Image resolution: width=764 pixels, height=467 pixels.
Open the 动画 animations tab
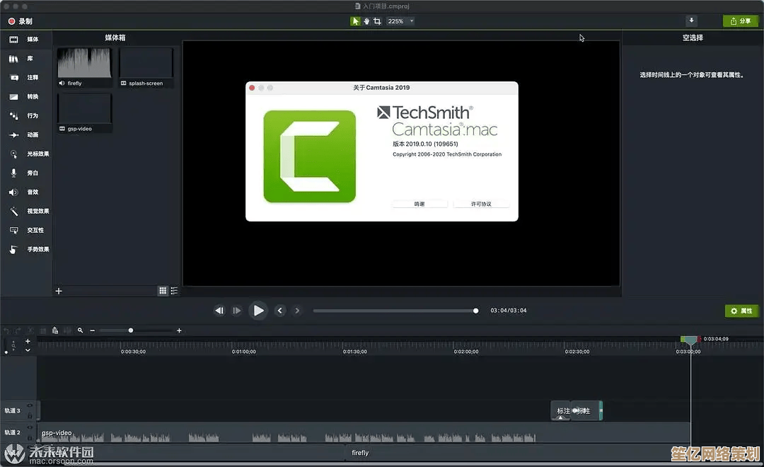[25, 134]
